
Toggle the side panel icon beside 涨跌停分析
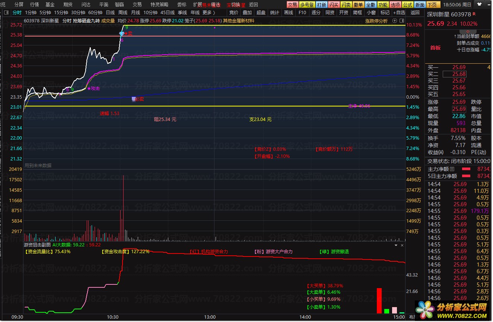click(x=402, y=21)
